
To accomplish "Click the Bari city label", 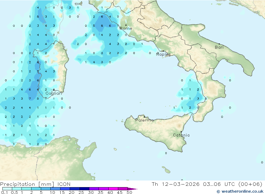I will [219, 47].
